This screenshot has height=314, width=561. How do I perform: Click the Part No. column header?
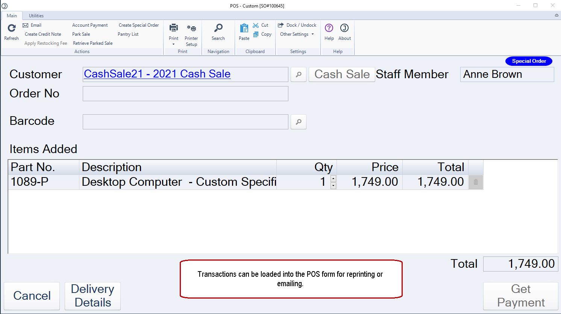point(44,167)
